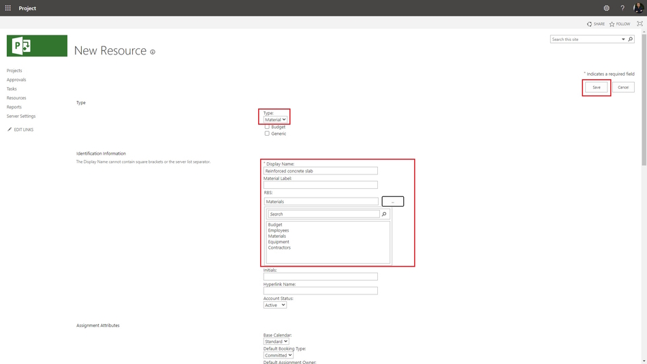The height and width of the screenshot is (364, 647).
Task: Open Server Settings in the left navigation
Action: [x=21, y=116]
